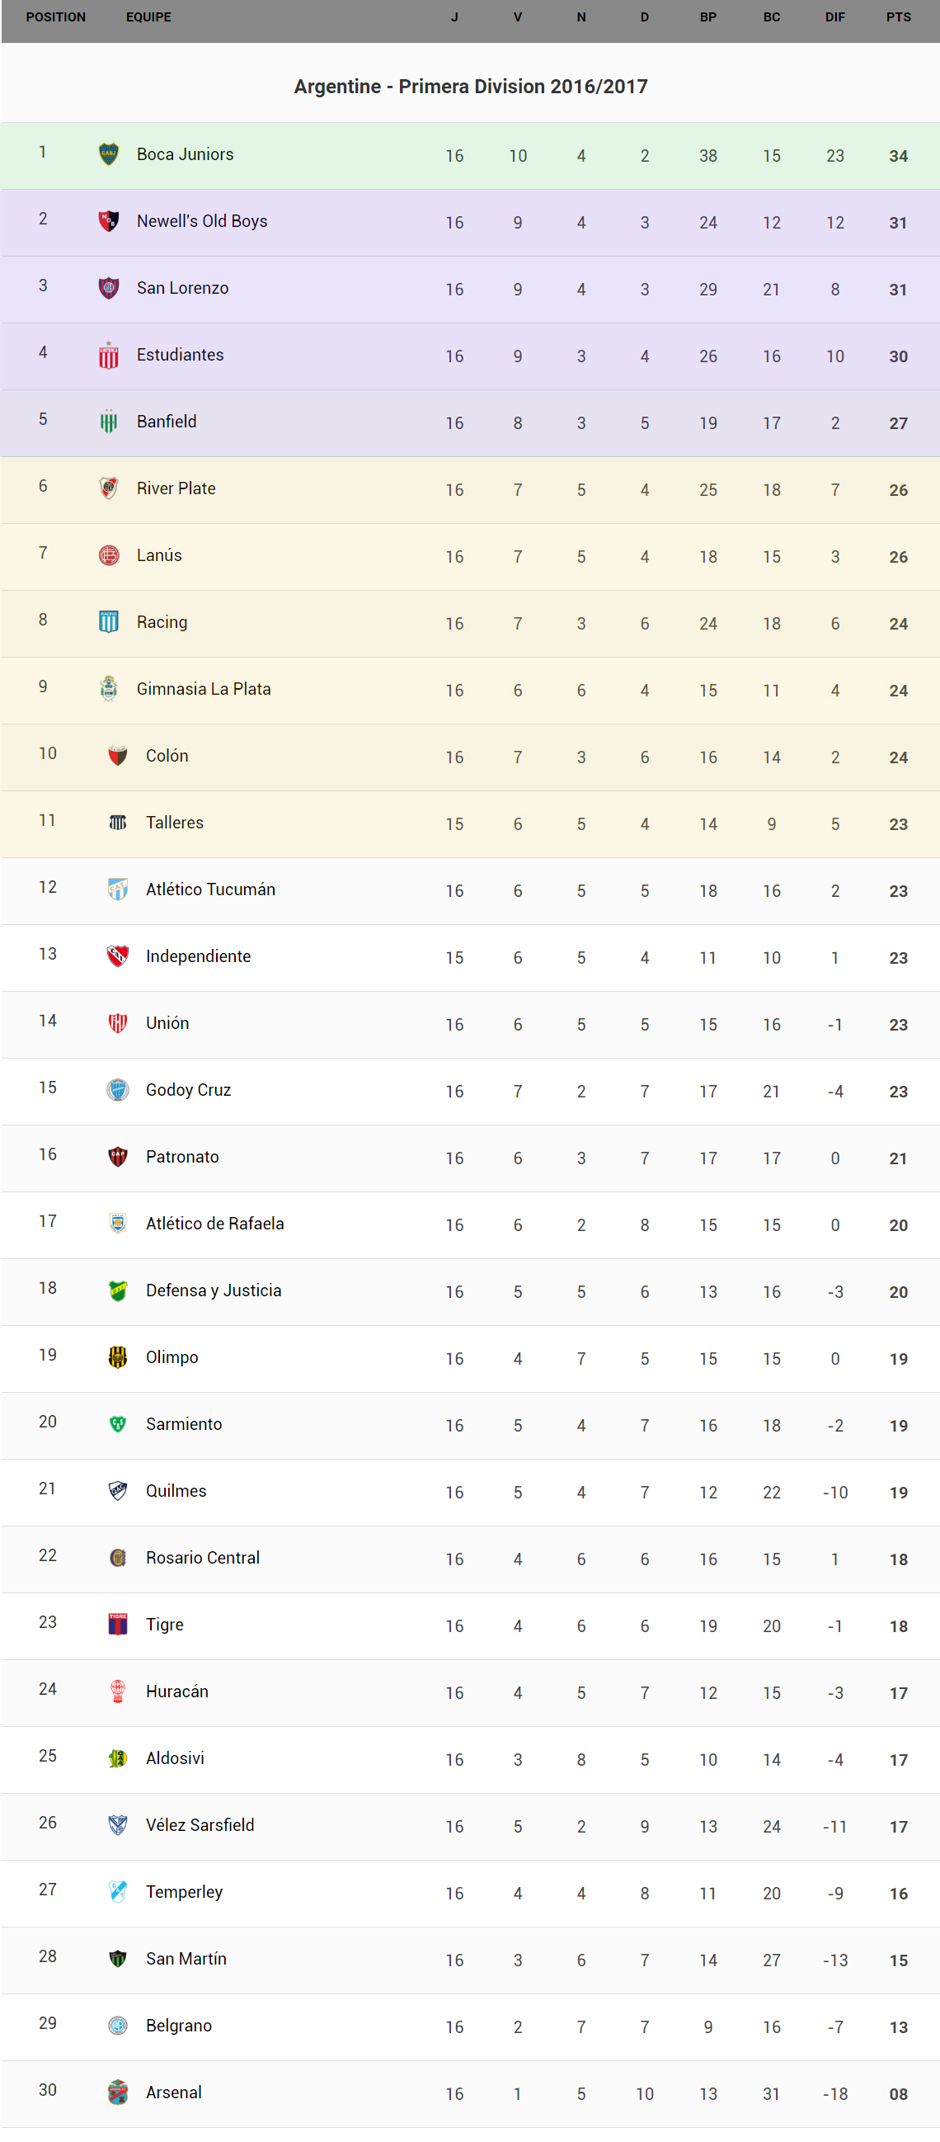This screenshot has width=940, height=2142.
Task: Click the Defensa y Justicia crest
Action: (x=118, y=1290)
